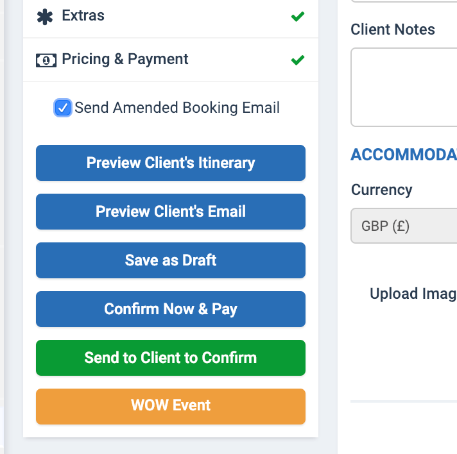Click the blue Accommodation section heading
The height and width of the screenshot is (454, 457).
[x=404, y=155]
